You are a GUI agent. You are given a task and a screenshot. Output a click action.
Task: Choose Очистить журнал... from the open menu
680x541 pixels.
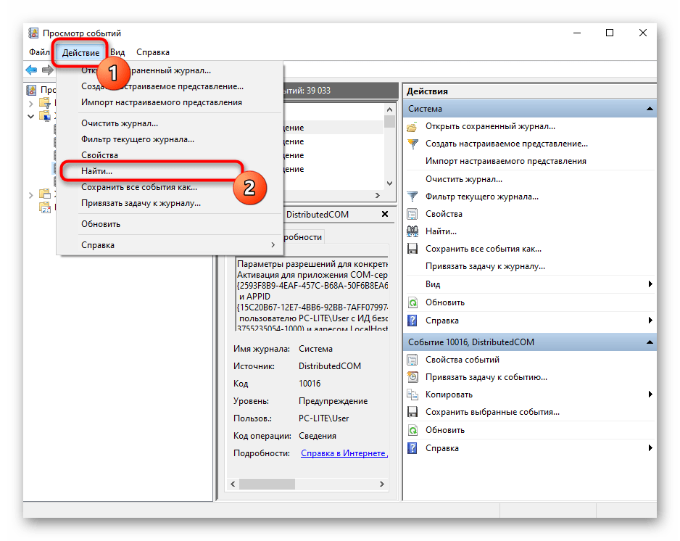coord(120,123)
